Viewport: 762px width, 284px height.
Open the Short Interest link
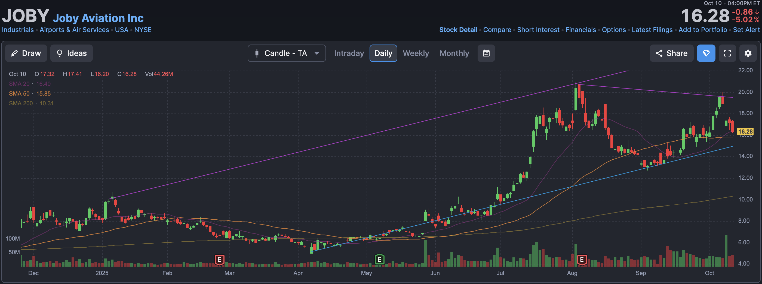[538, 30]
